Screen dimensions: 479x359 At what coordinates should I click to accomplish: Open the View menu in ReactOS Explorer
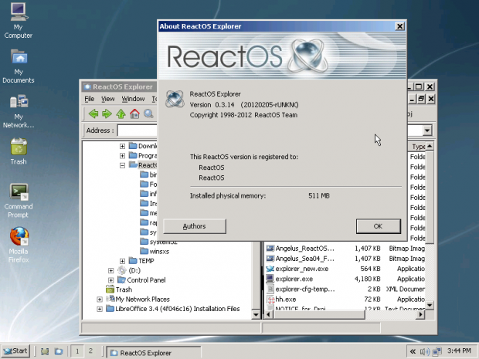pyautogui.click(x=108, y=99)
